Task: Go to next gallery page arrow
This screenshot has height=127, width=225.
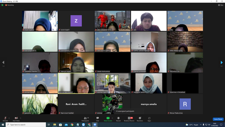Action: coord(221,62)
